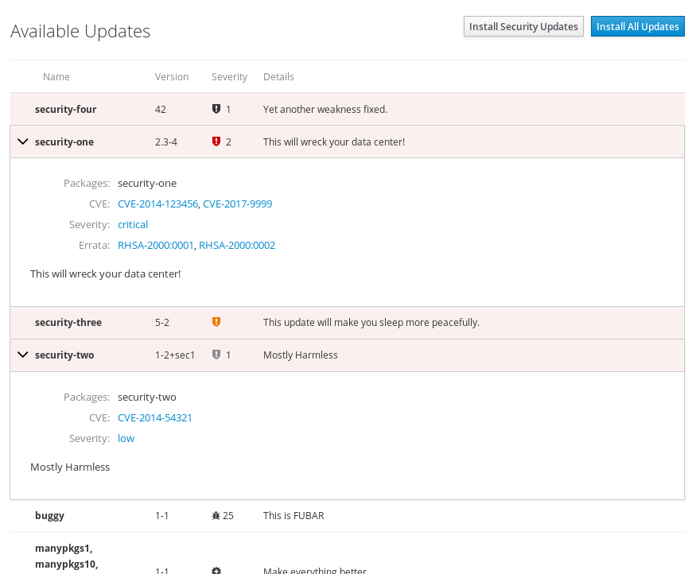The height and width of the screenshot is (574, 692).
Task: Click Install All Updates button
Action: click(637, 26)
